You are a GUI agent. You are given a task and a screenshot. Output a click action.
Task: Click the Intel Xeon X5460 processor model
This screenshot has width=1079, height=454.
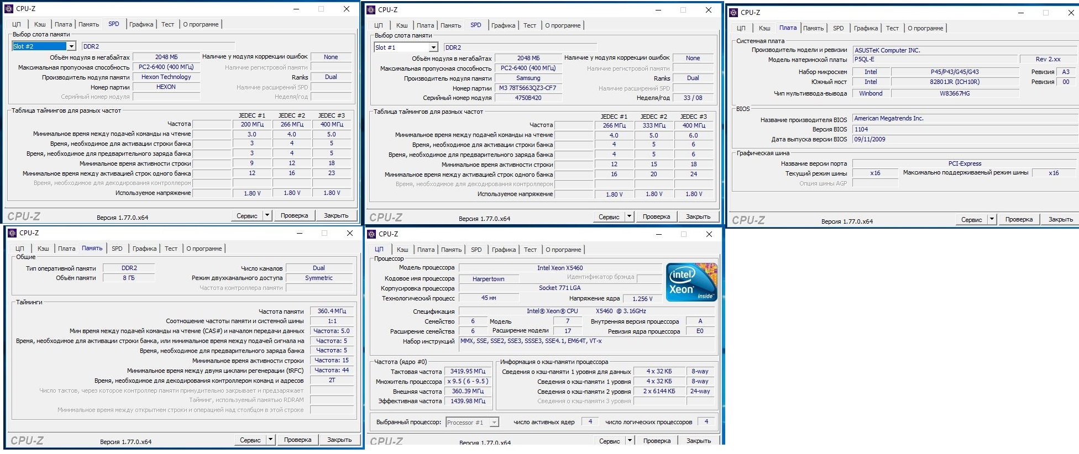click(560, 268)
